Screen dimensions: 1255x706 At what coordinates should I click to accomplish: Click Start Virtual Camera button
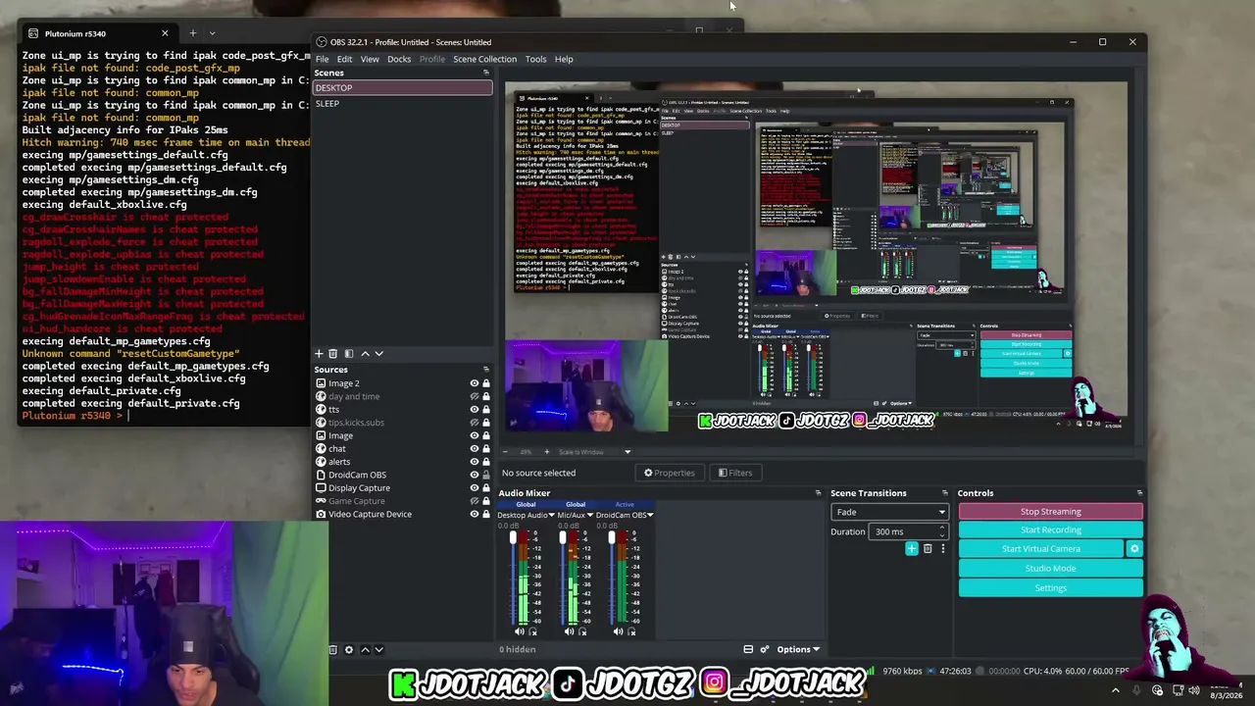pos(1041,549)
